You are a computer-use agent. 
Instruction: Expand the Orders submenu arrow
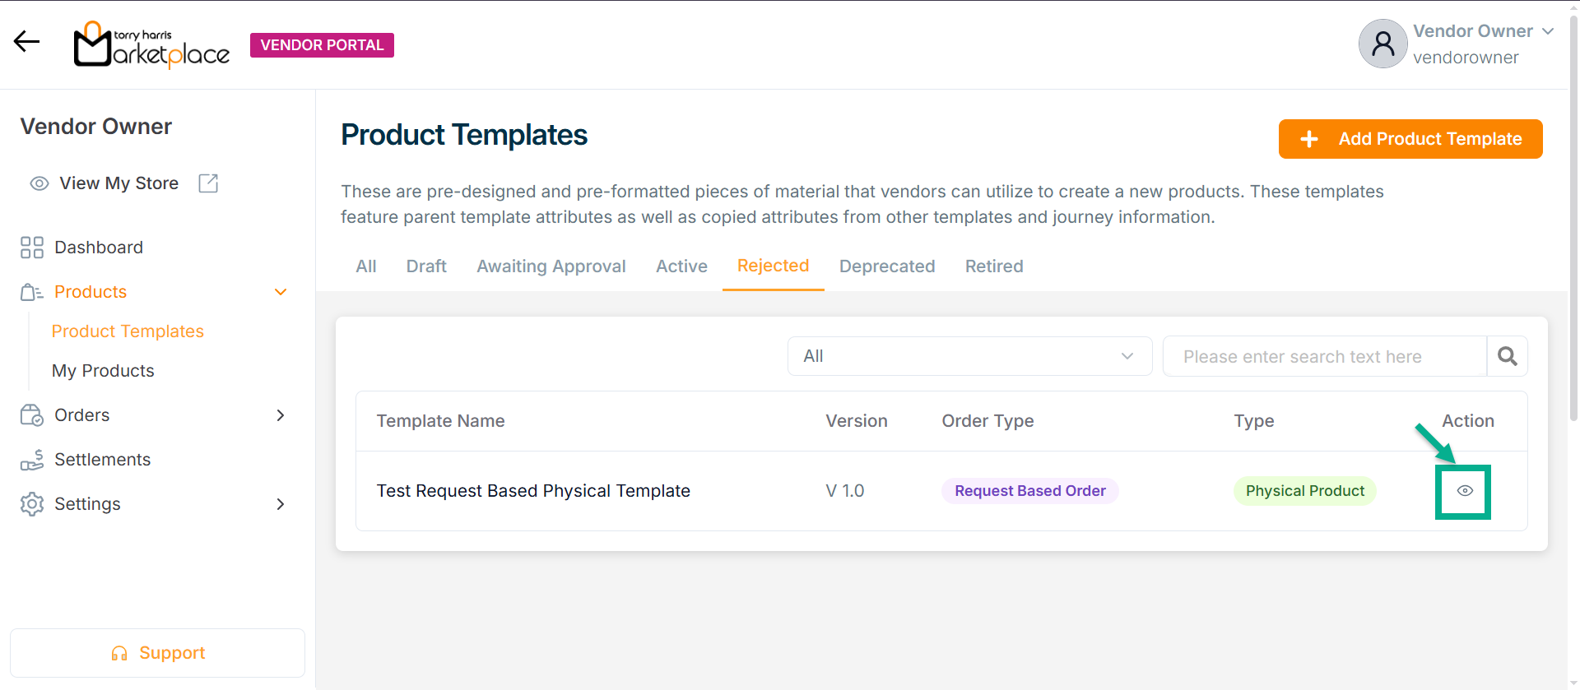point(281,415)
